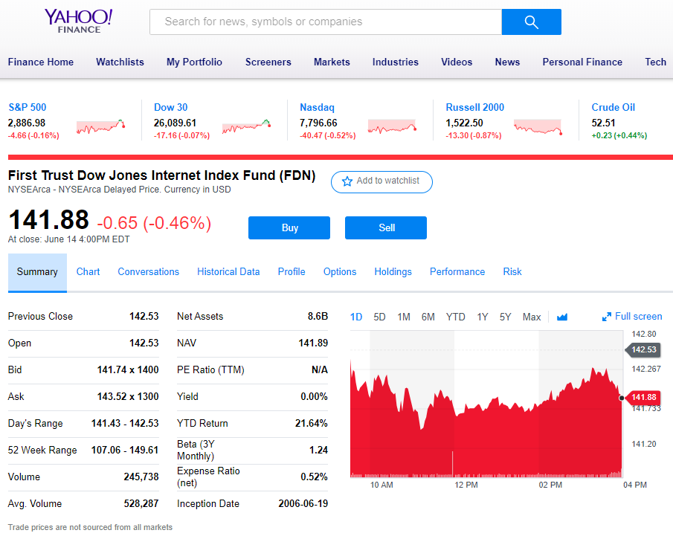
Task: Open Videos section
Action: [457, 62]
